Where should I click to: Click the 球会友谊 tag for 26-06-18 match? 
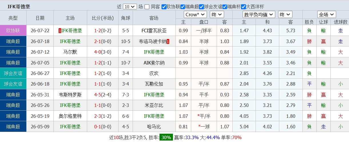(13, 84)
